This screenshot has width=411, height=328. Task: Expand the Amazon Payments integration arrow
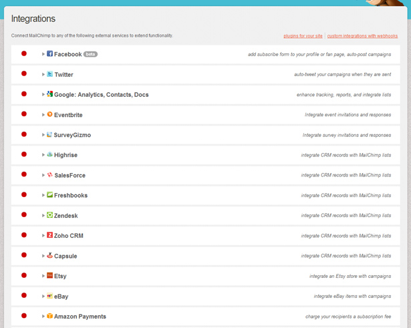(43, 316)
